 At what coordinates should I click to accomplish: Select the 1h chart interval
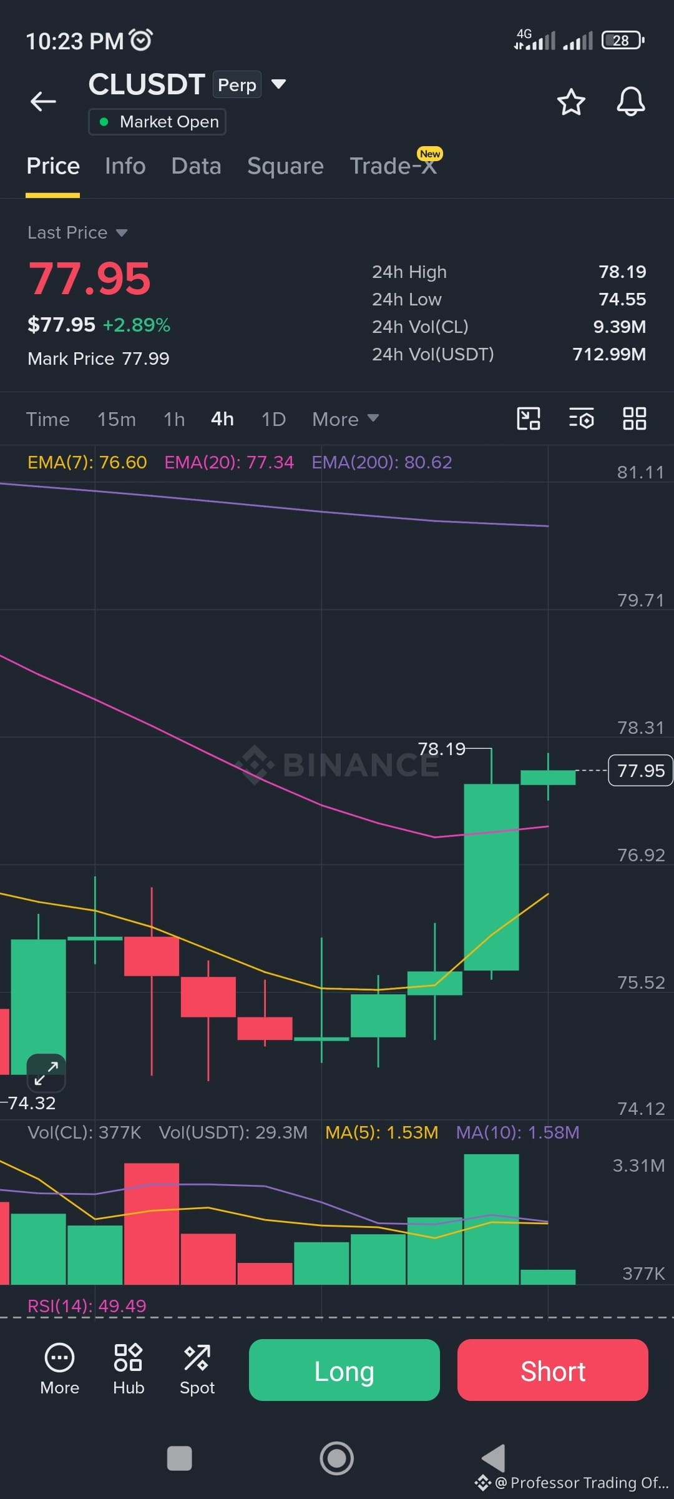[174, 419]
